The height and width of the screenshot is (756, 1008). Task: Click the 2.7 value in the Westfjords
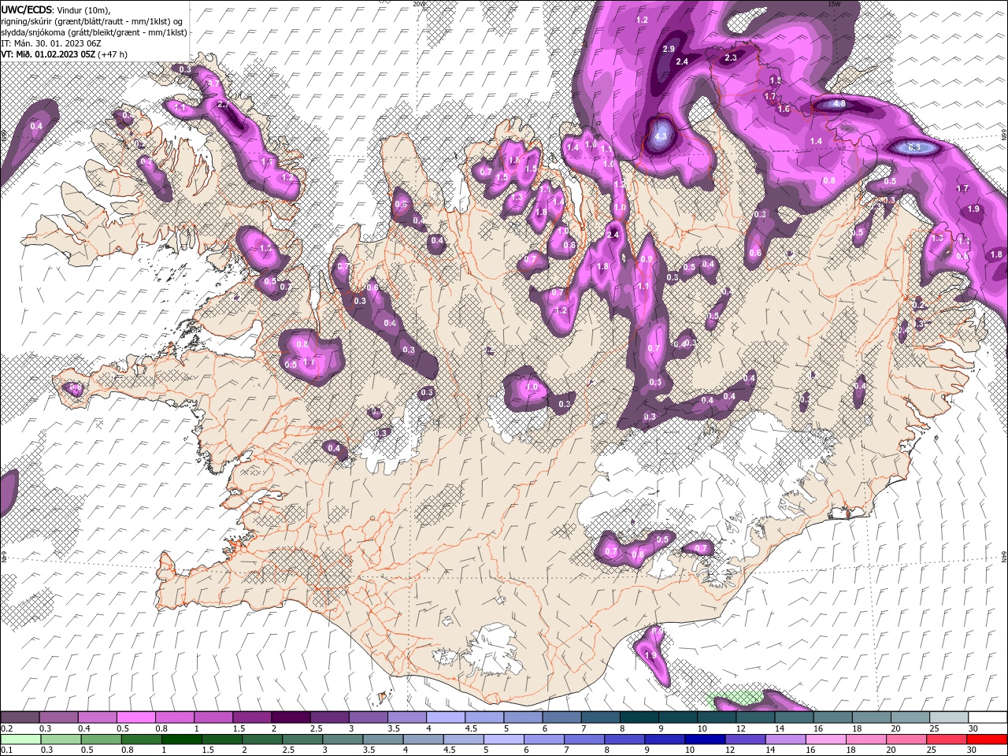223,105
